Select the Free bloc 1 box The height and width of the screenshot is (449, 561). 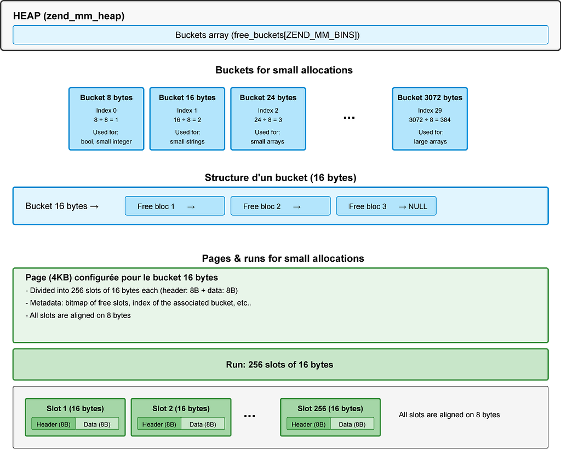pyautogui.click(x=175, y=206)
